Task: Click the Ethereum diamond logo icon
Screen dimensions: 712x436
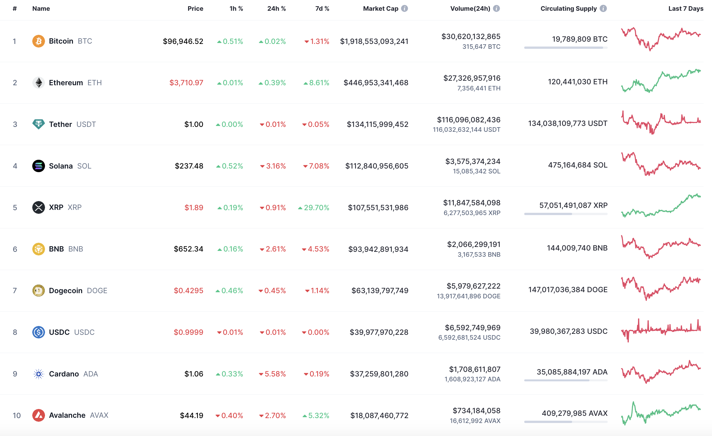Action: coord(38,83)
